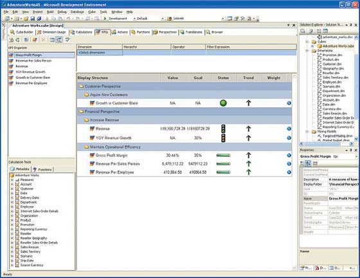Click the traffic light status for Revenue

223,128
